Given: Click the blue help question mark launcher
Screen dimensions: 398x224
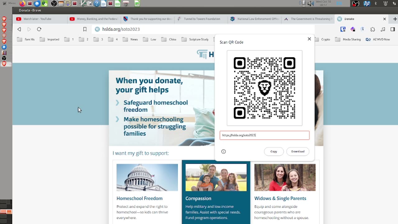Looking at the screenshot, I should [x=97, y=4].
